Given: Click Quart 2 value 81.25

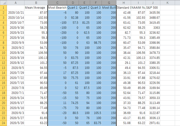Looking at the screenshot, I should (x=84, y=23).
